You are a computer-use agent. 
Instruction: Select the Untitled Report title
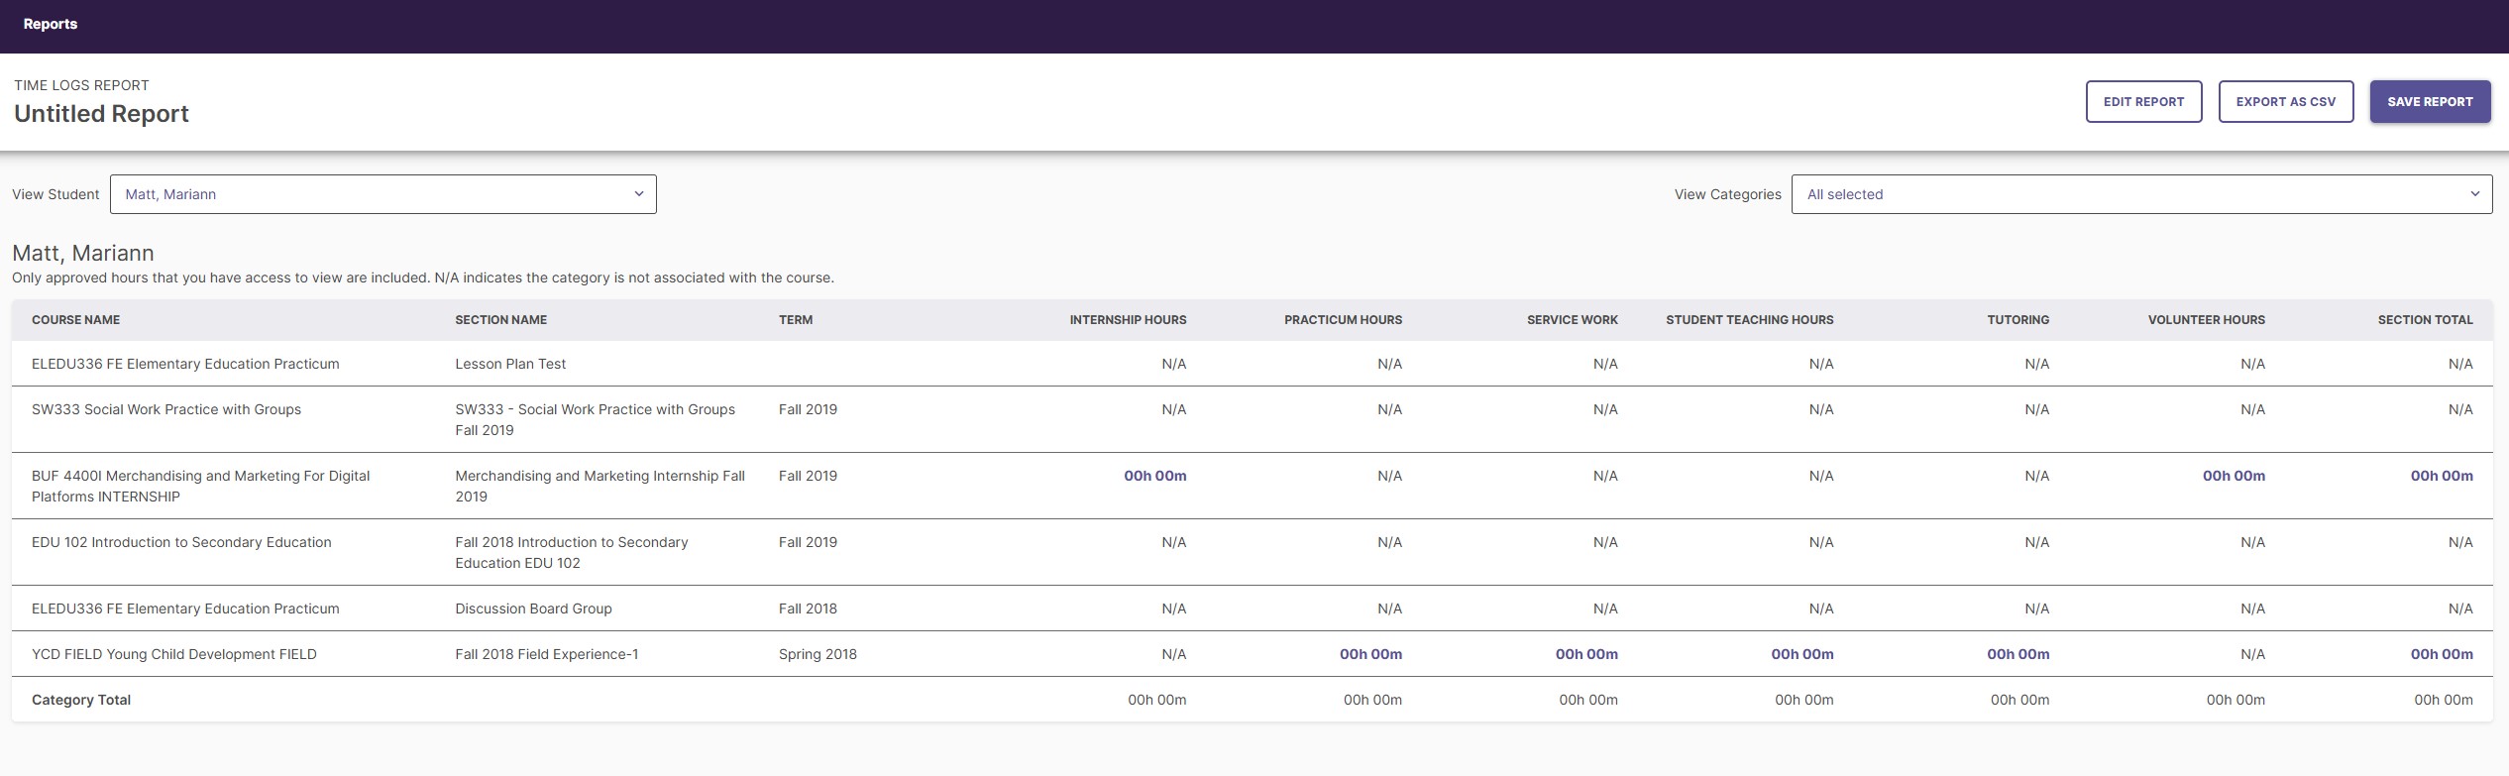coord(101,114)
